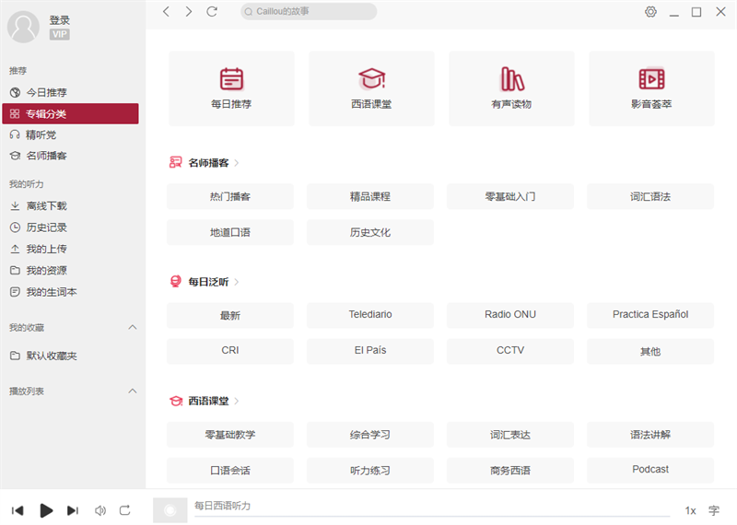Expand the 名师播客 category arrow
Screen dimensions: 737x525
point(237,163)
